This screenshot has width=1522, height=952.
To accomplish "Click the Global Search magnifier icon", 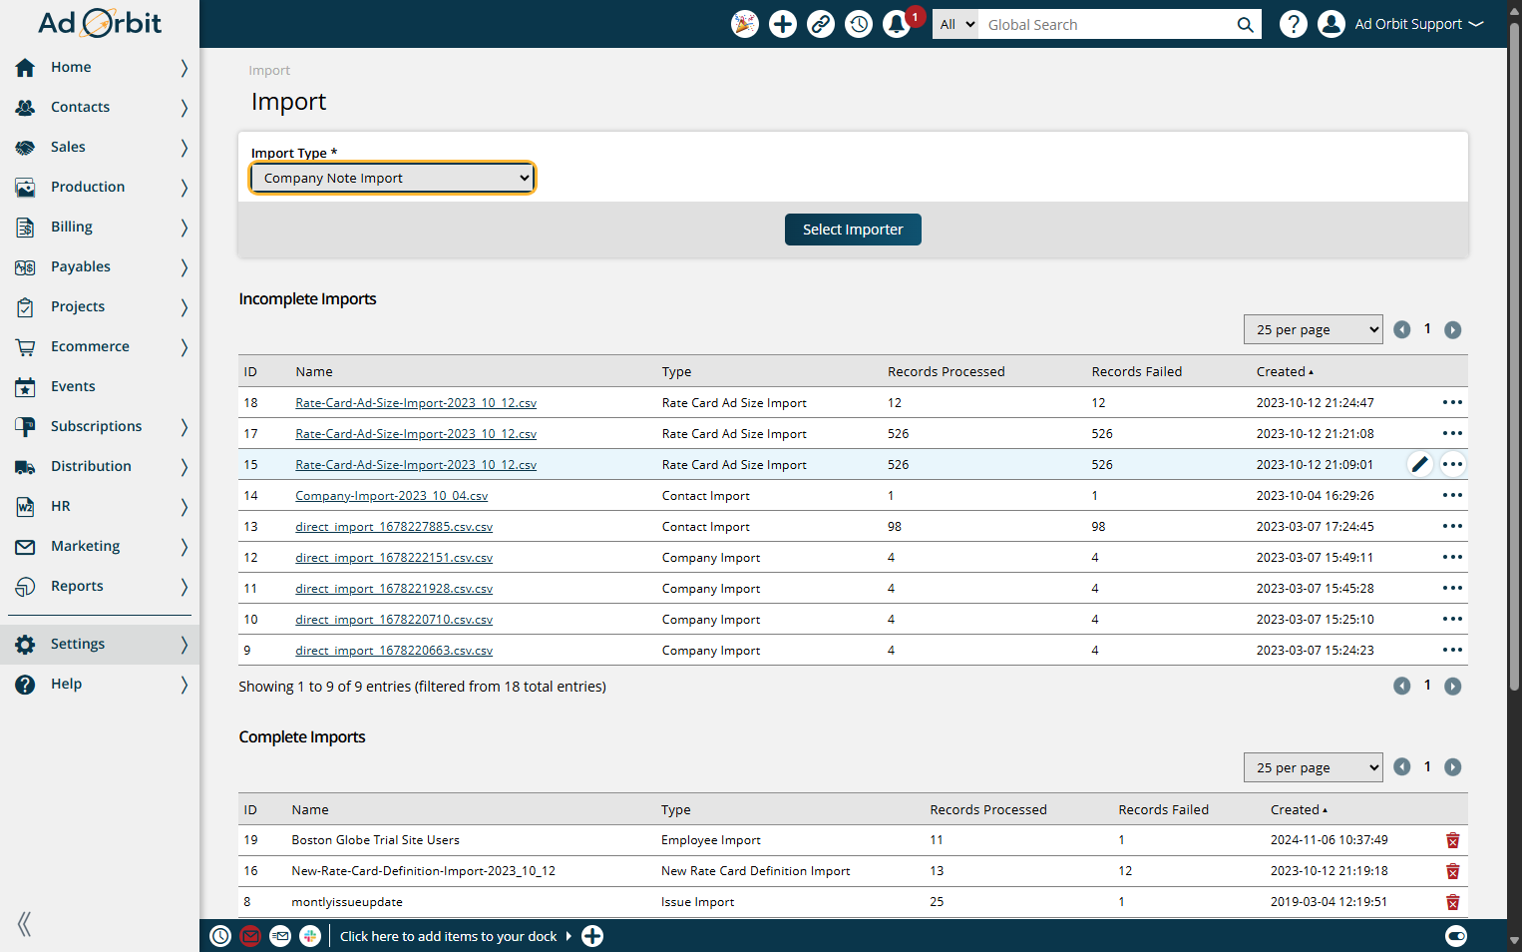I will [1245, 25].
